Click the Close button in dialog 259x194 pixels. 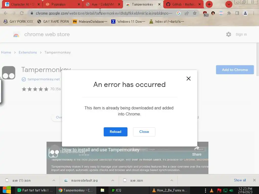point(144,132)
